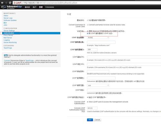
Task: Click the LDAP server host input field
Action: point(101,42)
